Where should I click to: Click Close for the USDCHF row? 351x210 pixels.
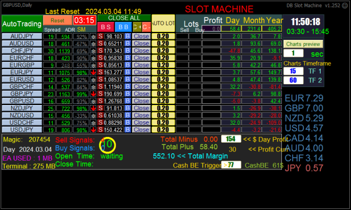click(x=142, y=122)
